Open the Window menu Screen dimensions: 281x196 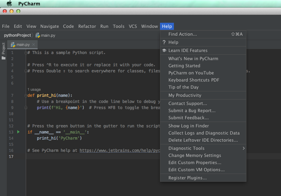point(149,26)
